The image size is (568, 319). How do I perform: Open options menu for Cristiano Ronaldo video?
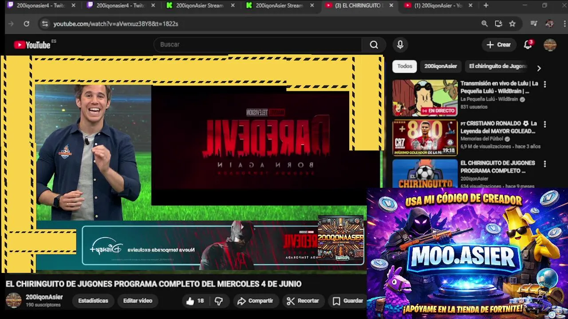pos(545,124)
